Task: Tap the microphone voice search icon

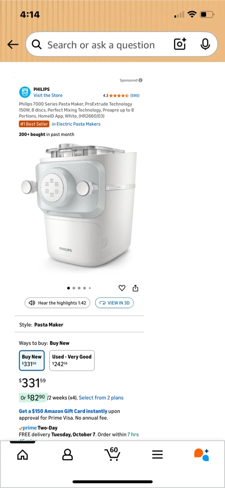Action: [x=205, y=44]
